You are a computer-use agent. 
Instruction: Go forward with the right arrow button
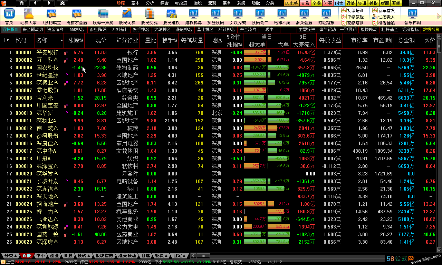pos(49,3)
